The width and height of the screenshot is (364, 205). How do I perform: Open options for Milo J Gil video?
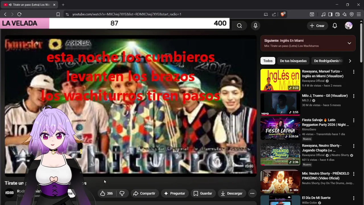pyautogui.click(x=354, y=96)
